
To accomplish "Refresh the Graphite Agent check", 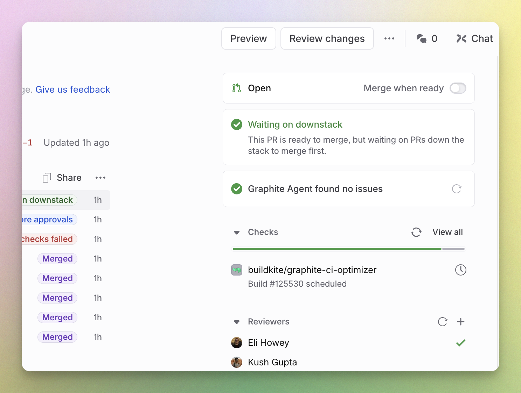I will [x=456, y=189].
